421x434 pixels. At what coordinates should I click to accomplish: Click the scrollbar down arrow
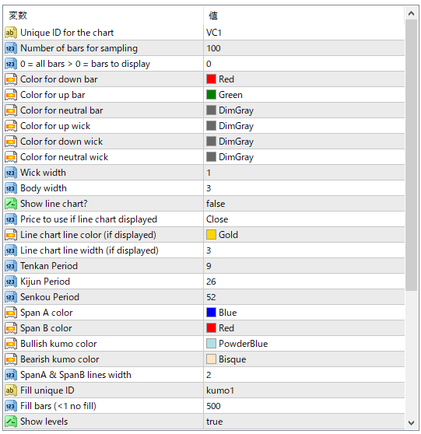(x=412, y=422)
